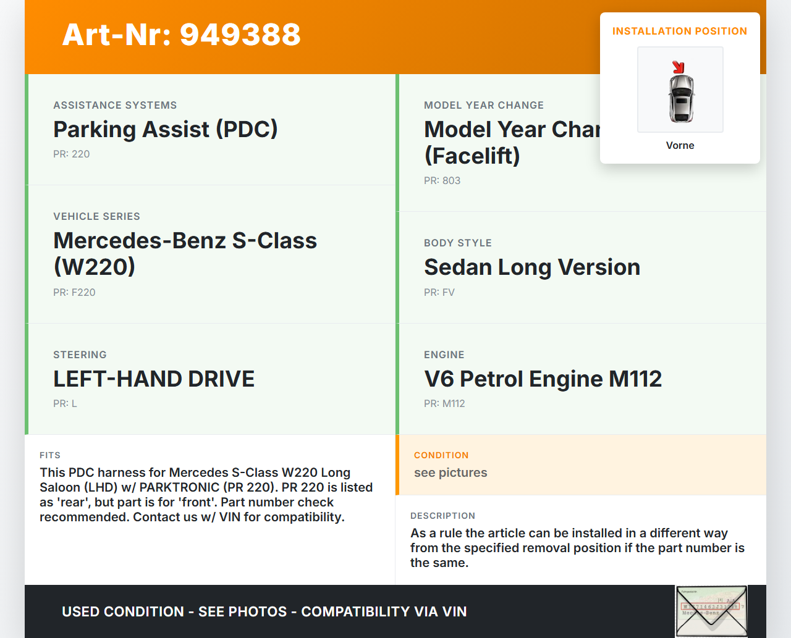791x638 pixels.
Task: Click the PR: M112 code label
Action: 444,403
